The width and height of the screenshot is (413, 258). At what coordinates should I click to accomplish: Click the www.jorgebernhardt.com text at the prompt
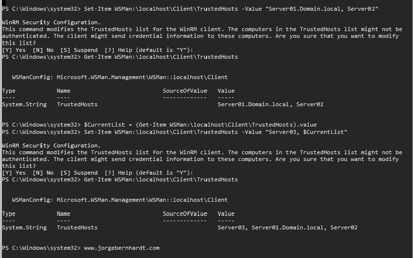[121, 248]
